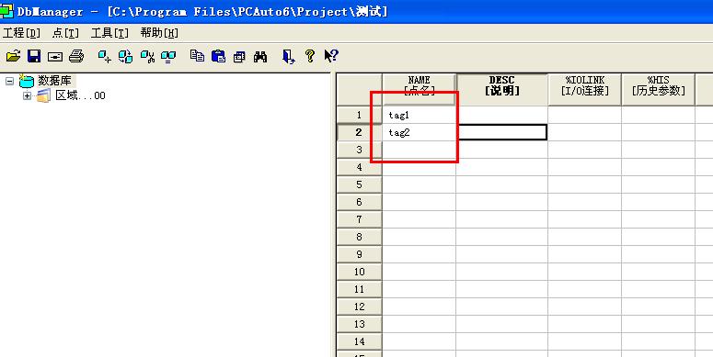Click the empty NAME cell in row 4
The image size is (713, 357).
tap(420, 167)
